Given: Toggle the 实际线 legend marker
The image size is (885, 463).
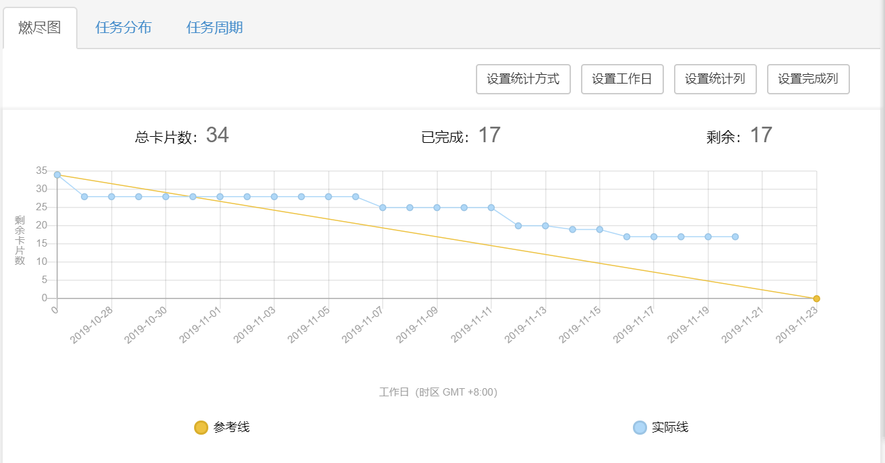Looking at the screenshot, I should [x=640, y=427].
